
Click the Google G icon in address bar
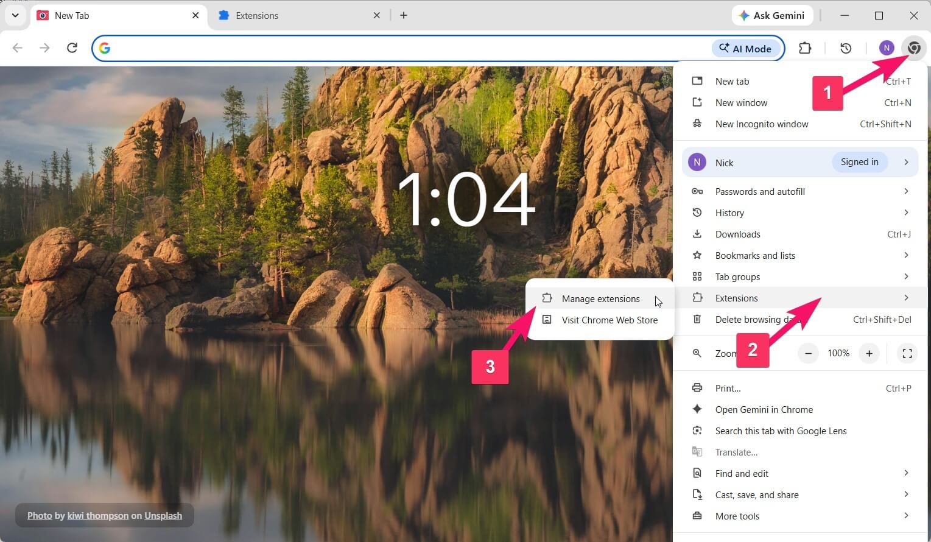(x=105, y=48)
